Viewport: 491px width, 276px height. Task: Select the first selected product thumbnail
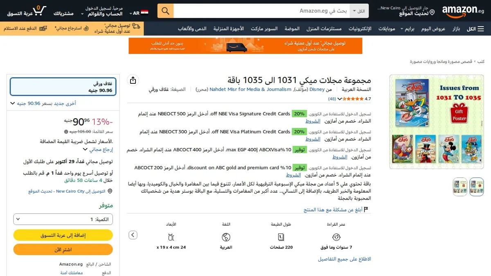(476, 187)
